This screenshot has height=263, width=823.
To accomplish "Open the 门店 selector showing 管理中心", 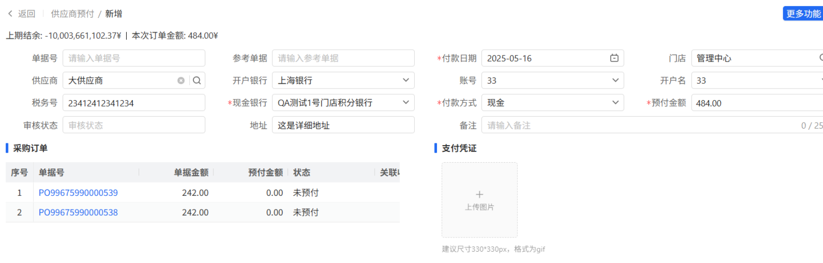I will pyautogui.click(x=757, y=58).
